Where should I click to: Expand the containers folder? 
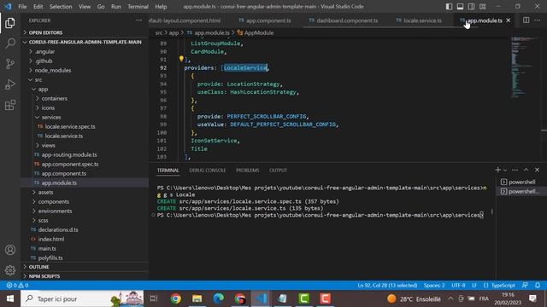85,98
